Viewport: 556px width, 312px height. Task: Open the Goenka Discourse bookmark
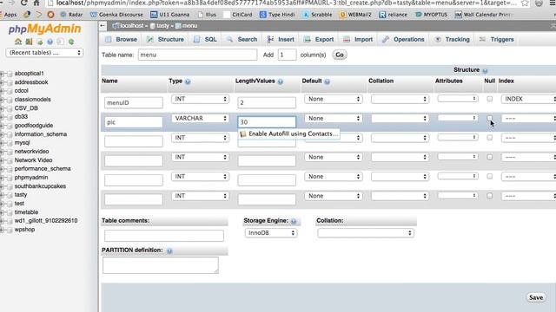pyautogui.click(x=116, y=15)
